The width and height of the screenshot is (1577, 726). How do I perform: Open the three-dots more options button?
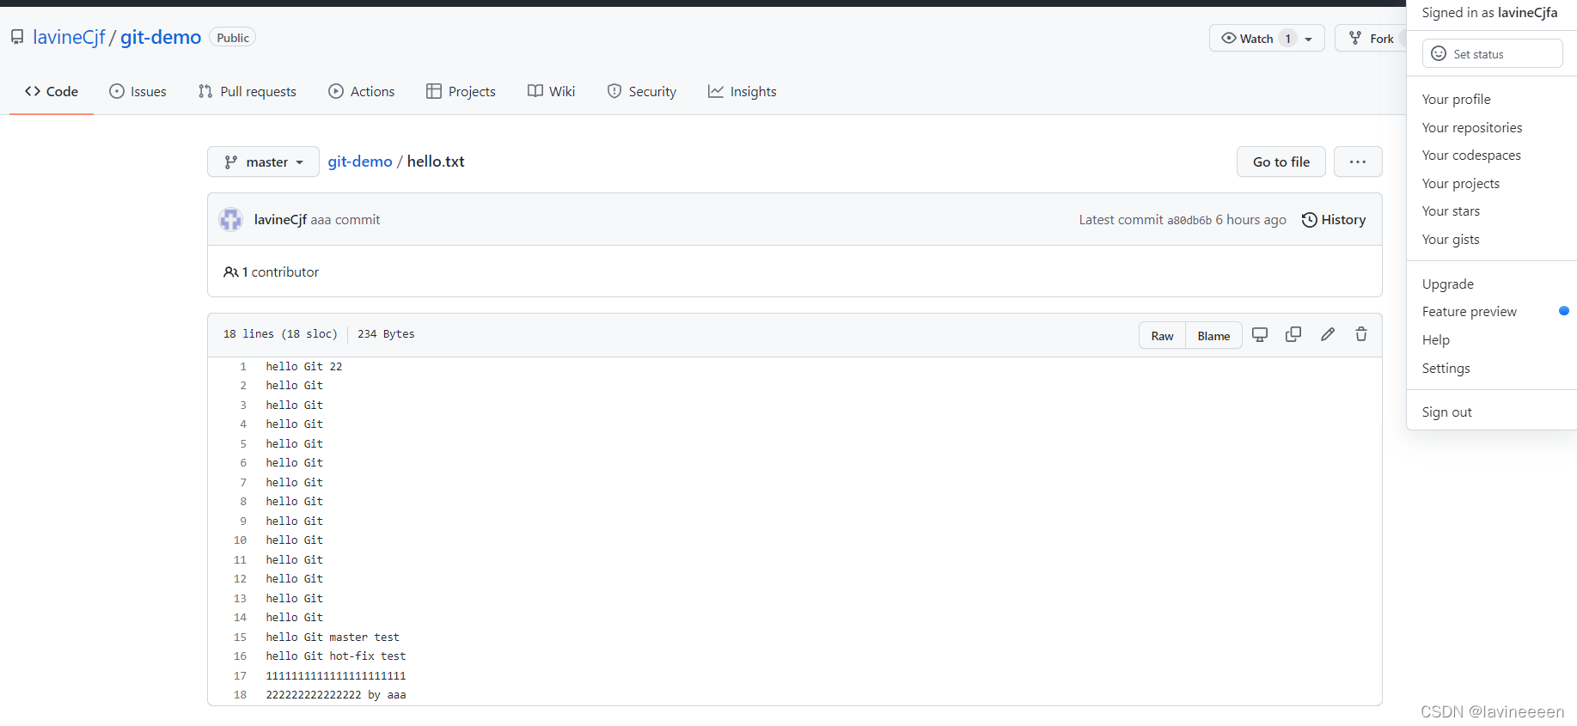(x=1358, y=162)
